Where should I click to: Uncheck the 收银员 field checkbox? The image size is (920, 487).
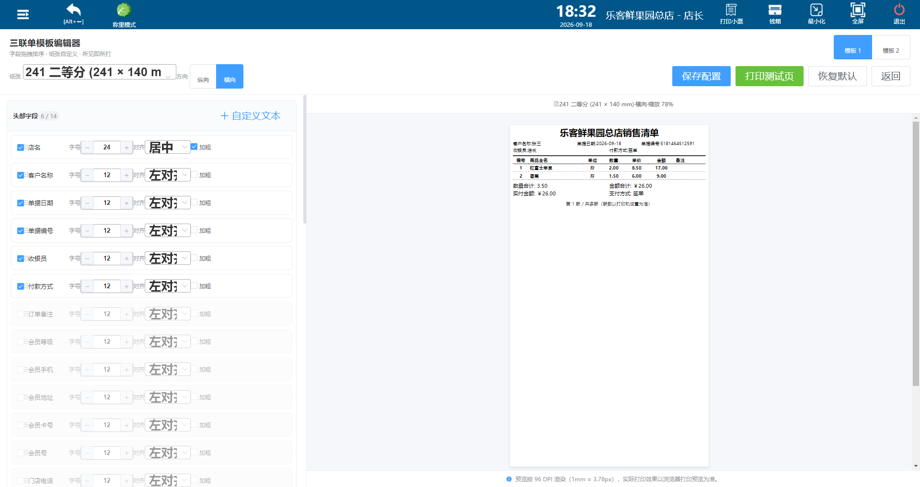click(21, 259)
